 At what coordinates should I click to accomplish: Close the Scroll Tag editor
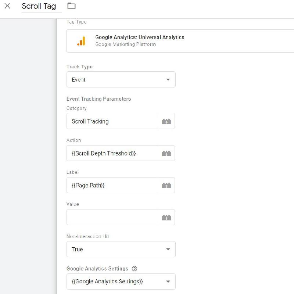pos(7,6)
